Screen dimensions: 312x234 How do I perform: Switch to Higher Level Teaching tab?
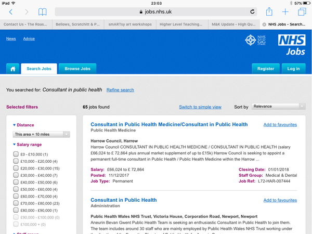coord(181,24)
